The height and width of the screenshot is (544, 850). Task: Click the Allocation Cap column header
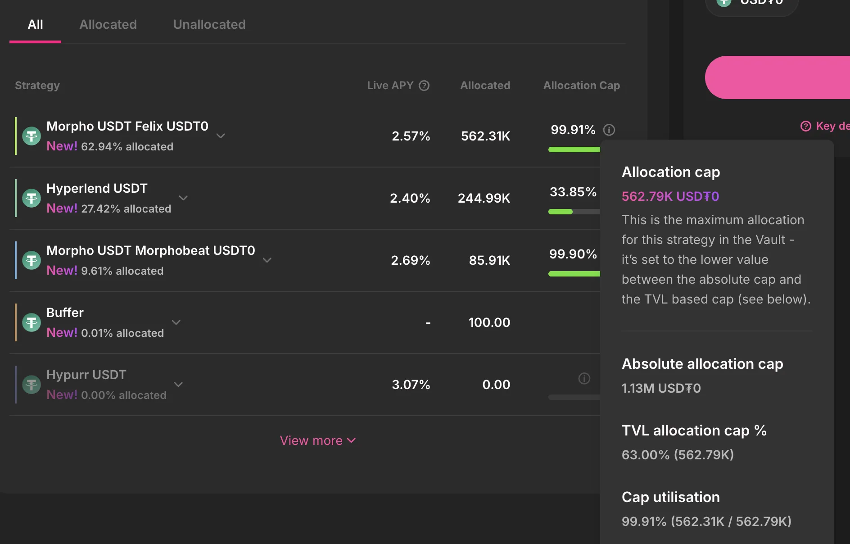[581, 86]
